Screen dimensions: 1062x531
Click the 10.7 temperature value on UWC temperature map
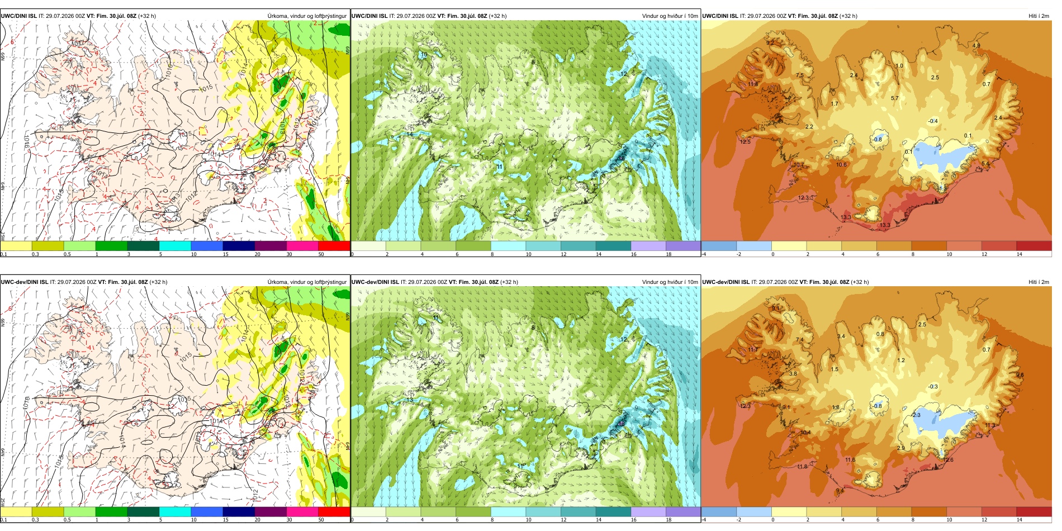click(799, 165)
